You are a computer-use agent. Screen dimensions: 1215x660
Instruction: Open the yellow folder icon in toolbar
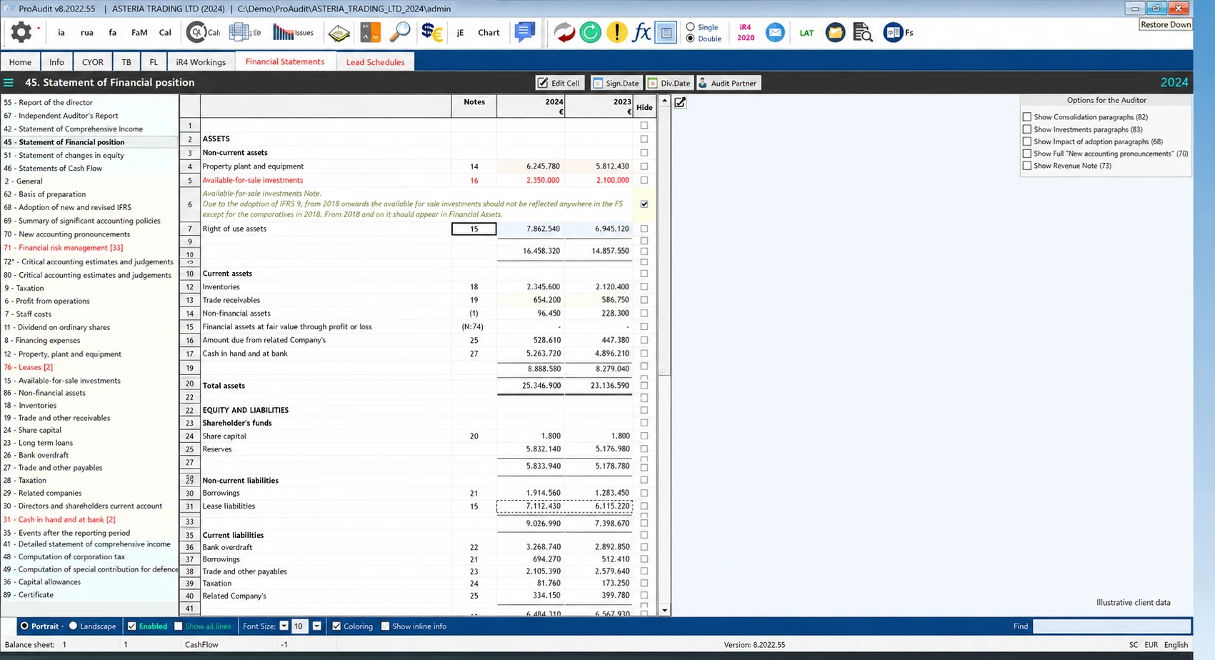click(835, 32)
